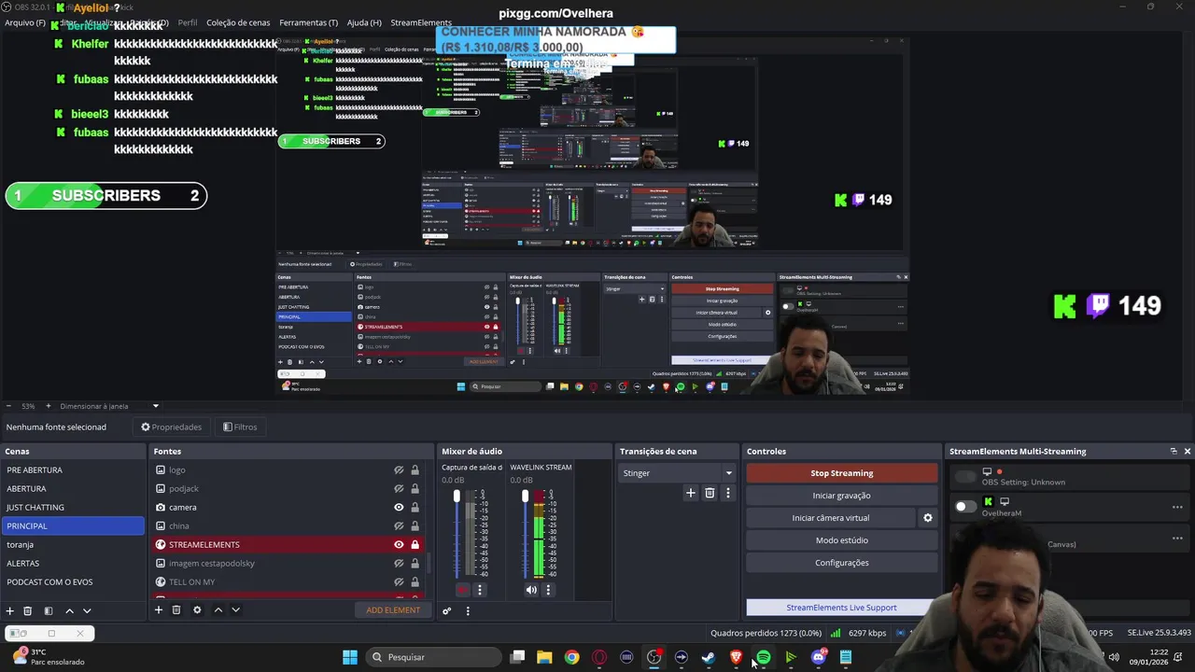Open WAVELINK STREAM channel options dots

coord(548,590)
